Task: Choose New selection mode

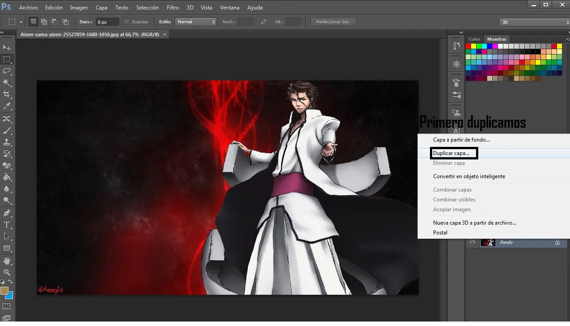Action: [34, 21]
